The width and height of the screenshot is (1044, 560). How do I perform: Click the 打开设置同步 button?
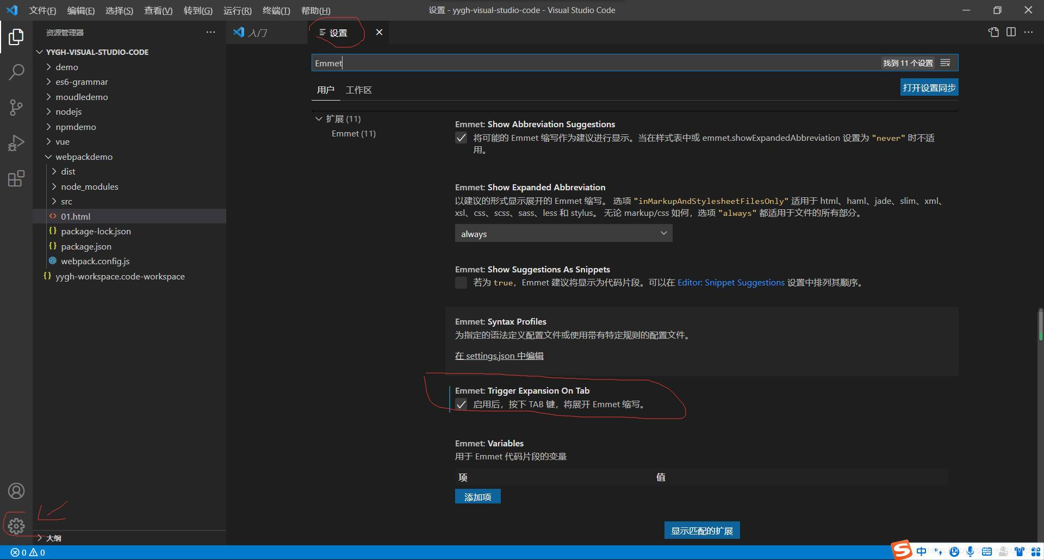tap(929, 88)
